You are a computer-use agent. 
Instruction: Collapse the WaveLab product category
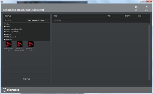coord(8,39)
